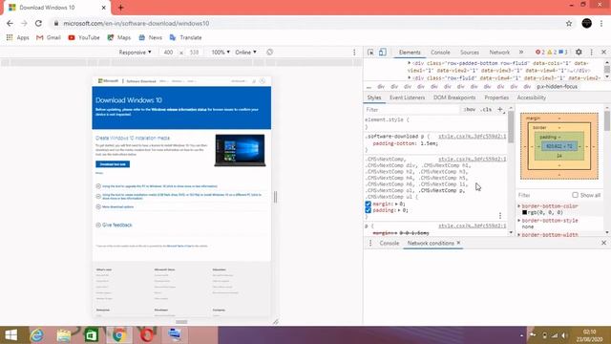
Task: Show more DevTools tabs chevron
Action: click(x=521, y=52)
